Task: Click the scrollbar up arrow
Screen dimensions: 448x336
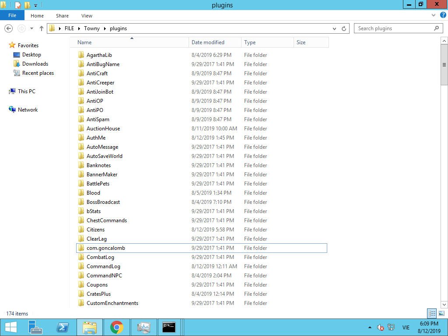Action: tap(444, 41)
